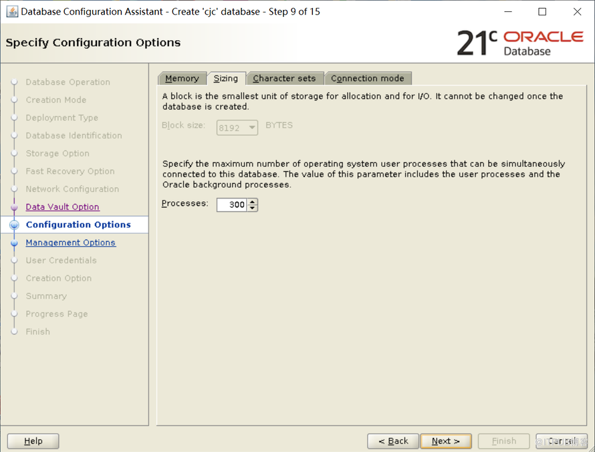Select the Sizing tab
This screenshot has width=595, height=452.
[226, 78]
